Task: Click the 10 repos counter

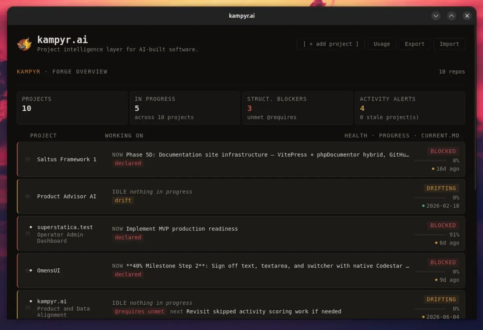Action: tap(452, 72)
